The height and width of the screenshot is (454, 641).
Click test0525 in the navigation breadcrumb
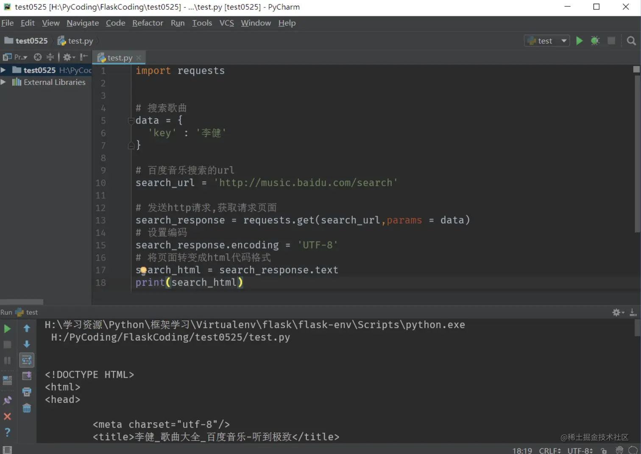(x=26, y=41)
